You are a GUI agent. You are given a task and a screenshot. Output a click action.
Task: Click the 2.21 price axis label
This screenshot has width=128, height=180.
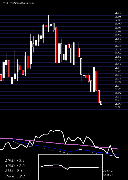(x=118, y=93)
